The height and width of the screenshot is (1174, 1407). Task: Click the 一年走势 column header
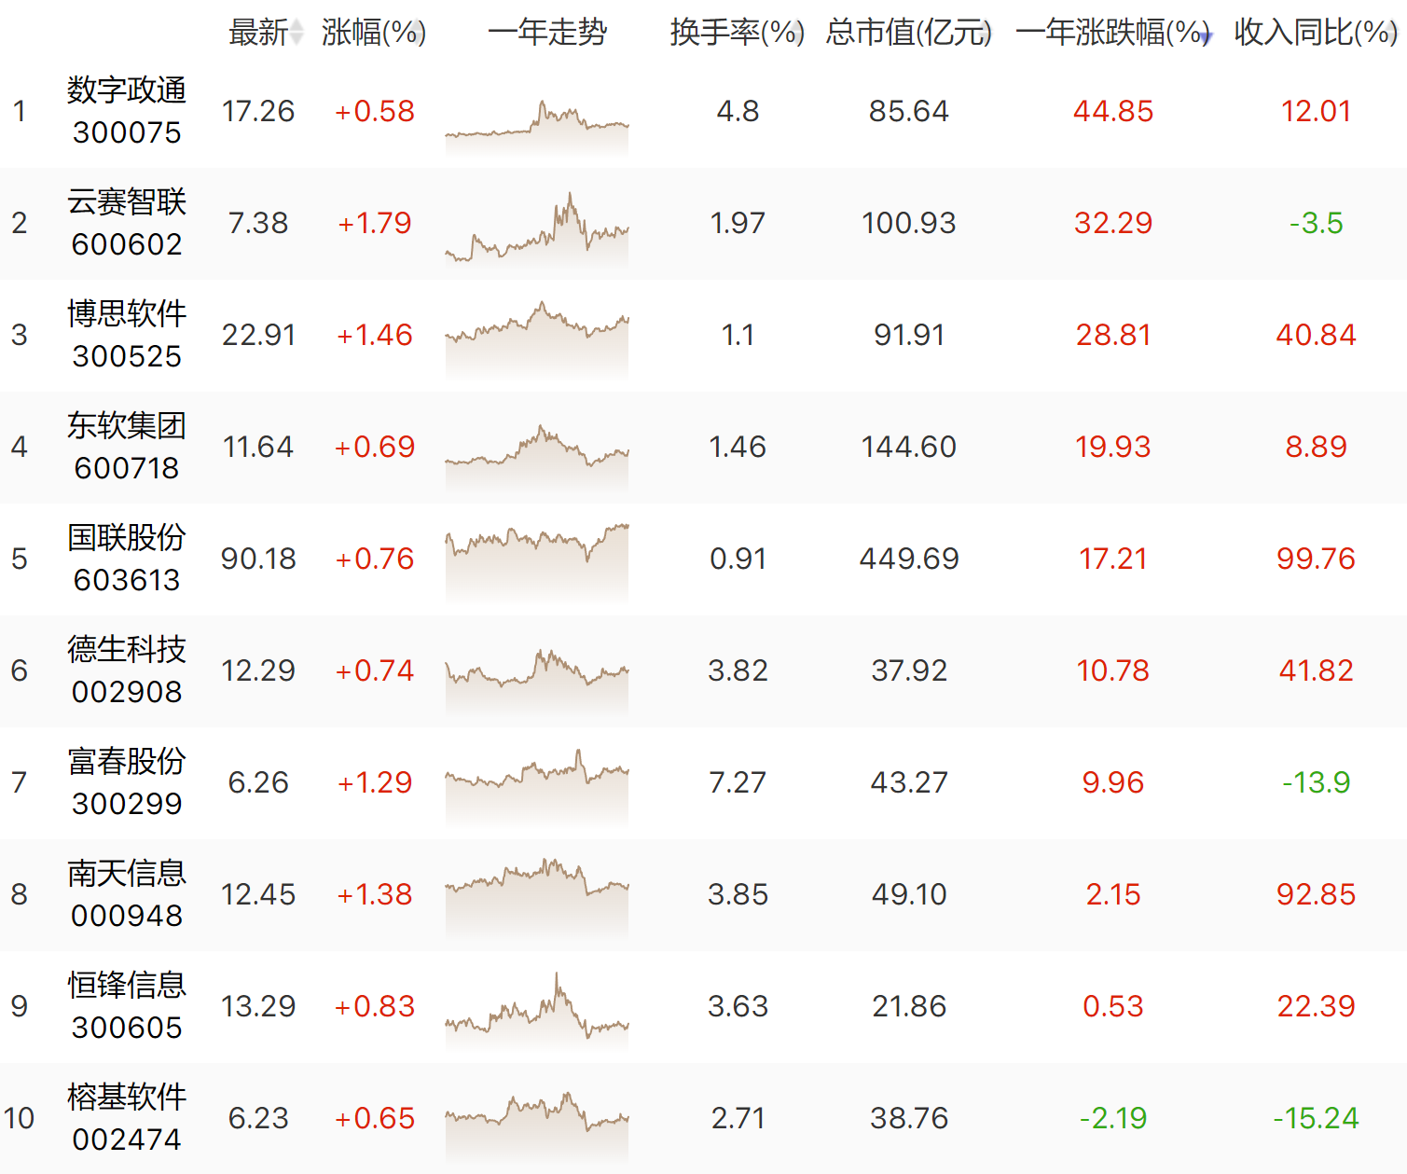pyautogui.click(x=547, y=33)
